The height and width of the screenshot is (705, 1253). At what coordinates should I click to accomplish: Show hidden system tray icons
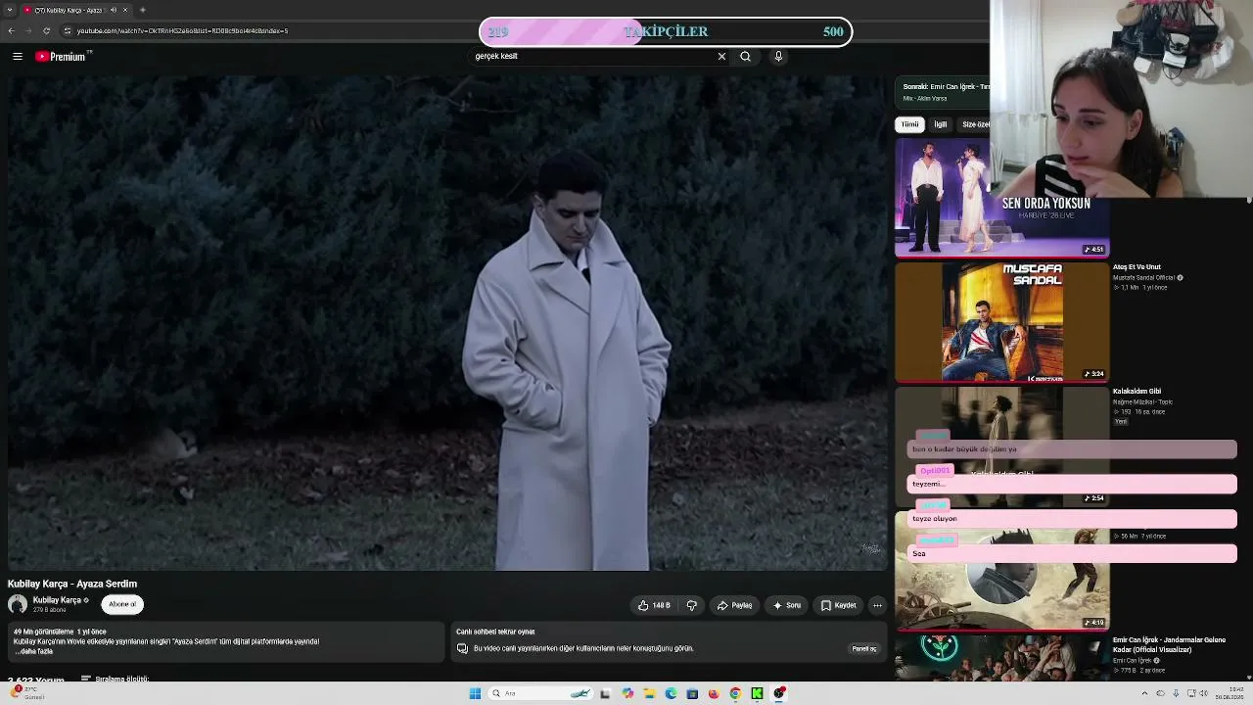tap(1144, 693)
